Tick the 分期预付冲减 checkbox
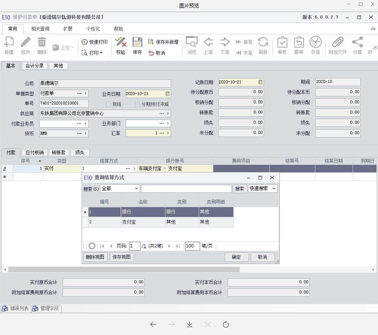The height and width of the screenshot is (335, 378). pos(137,104)
